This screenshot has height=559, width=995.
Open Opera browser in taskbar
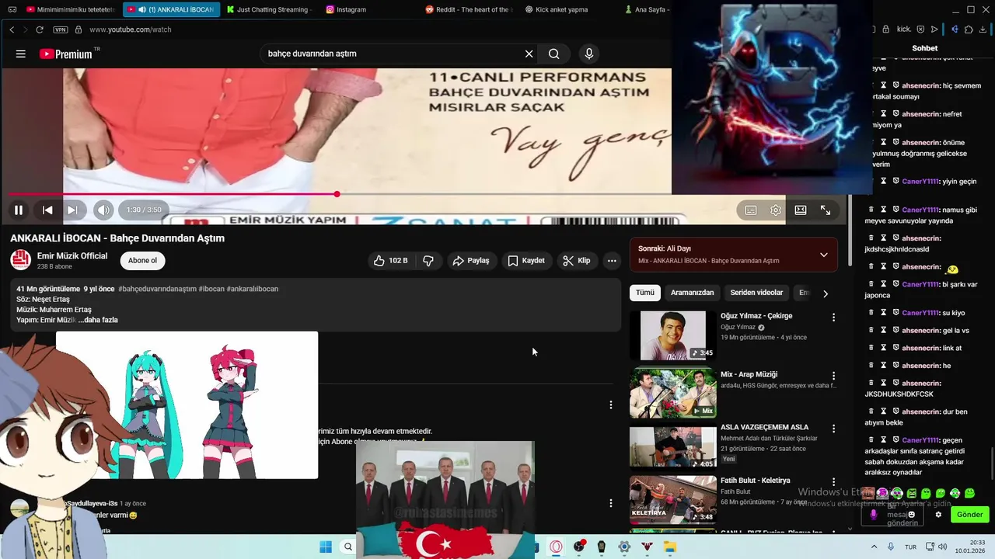556,547
